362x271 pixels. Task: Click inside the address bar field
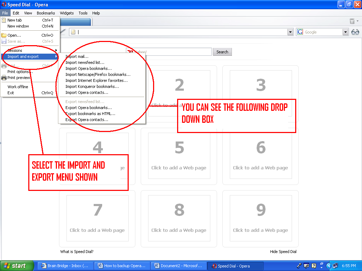182,32
